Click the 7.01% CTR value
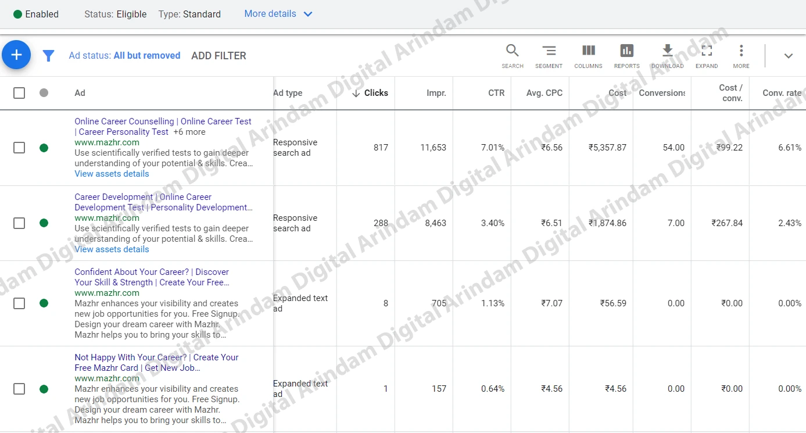Screen dimensions: 806x433 (493, 148)
